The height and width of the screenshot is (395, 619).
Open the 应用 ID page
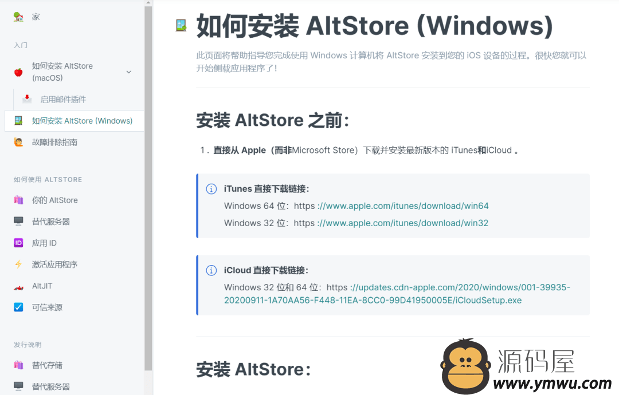pyautogui.click(x=44, y=243)
